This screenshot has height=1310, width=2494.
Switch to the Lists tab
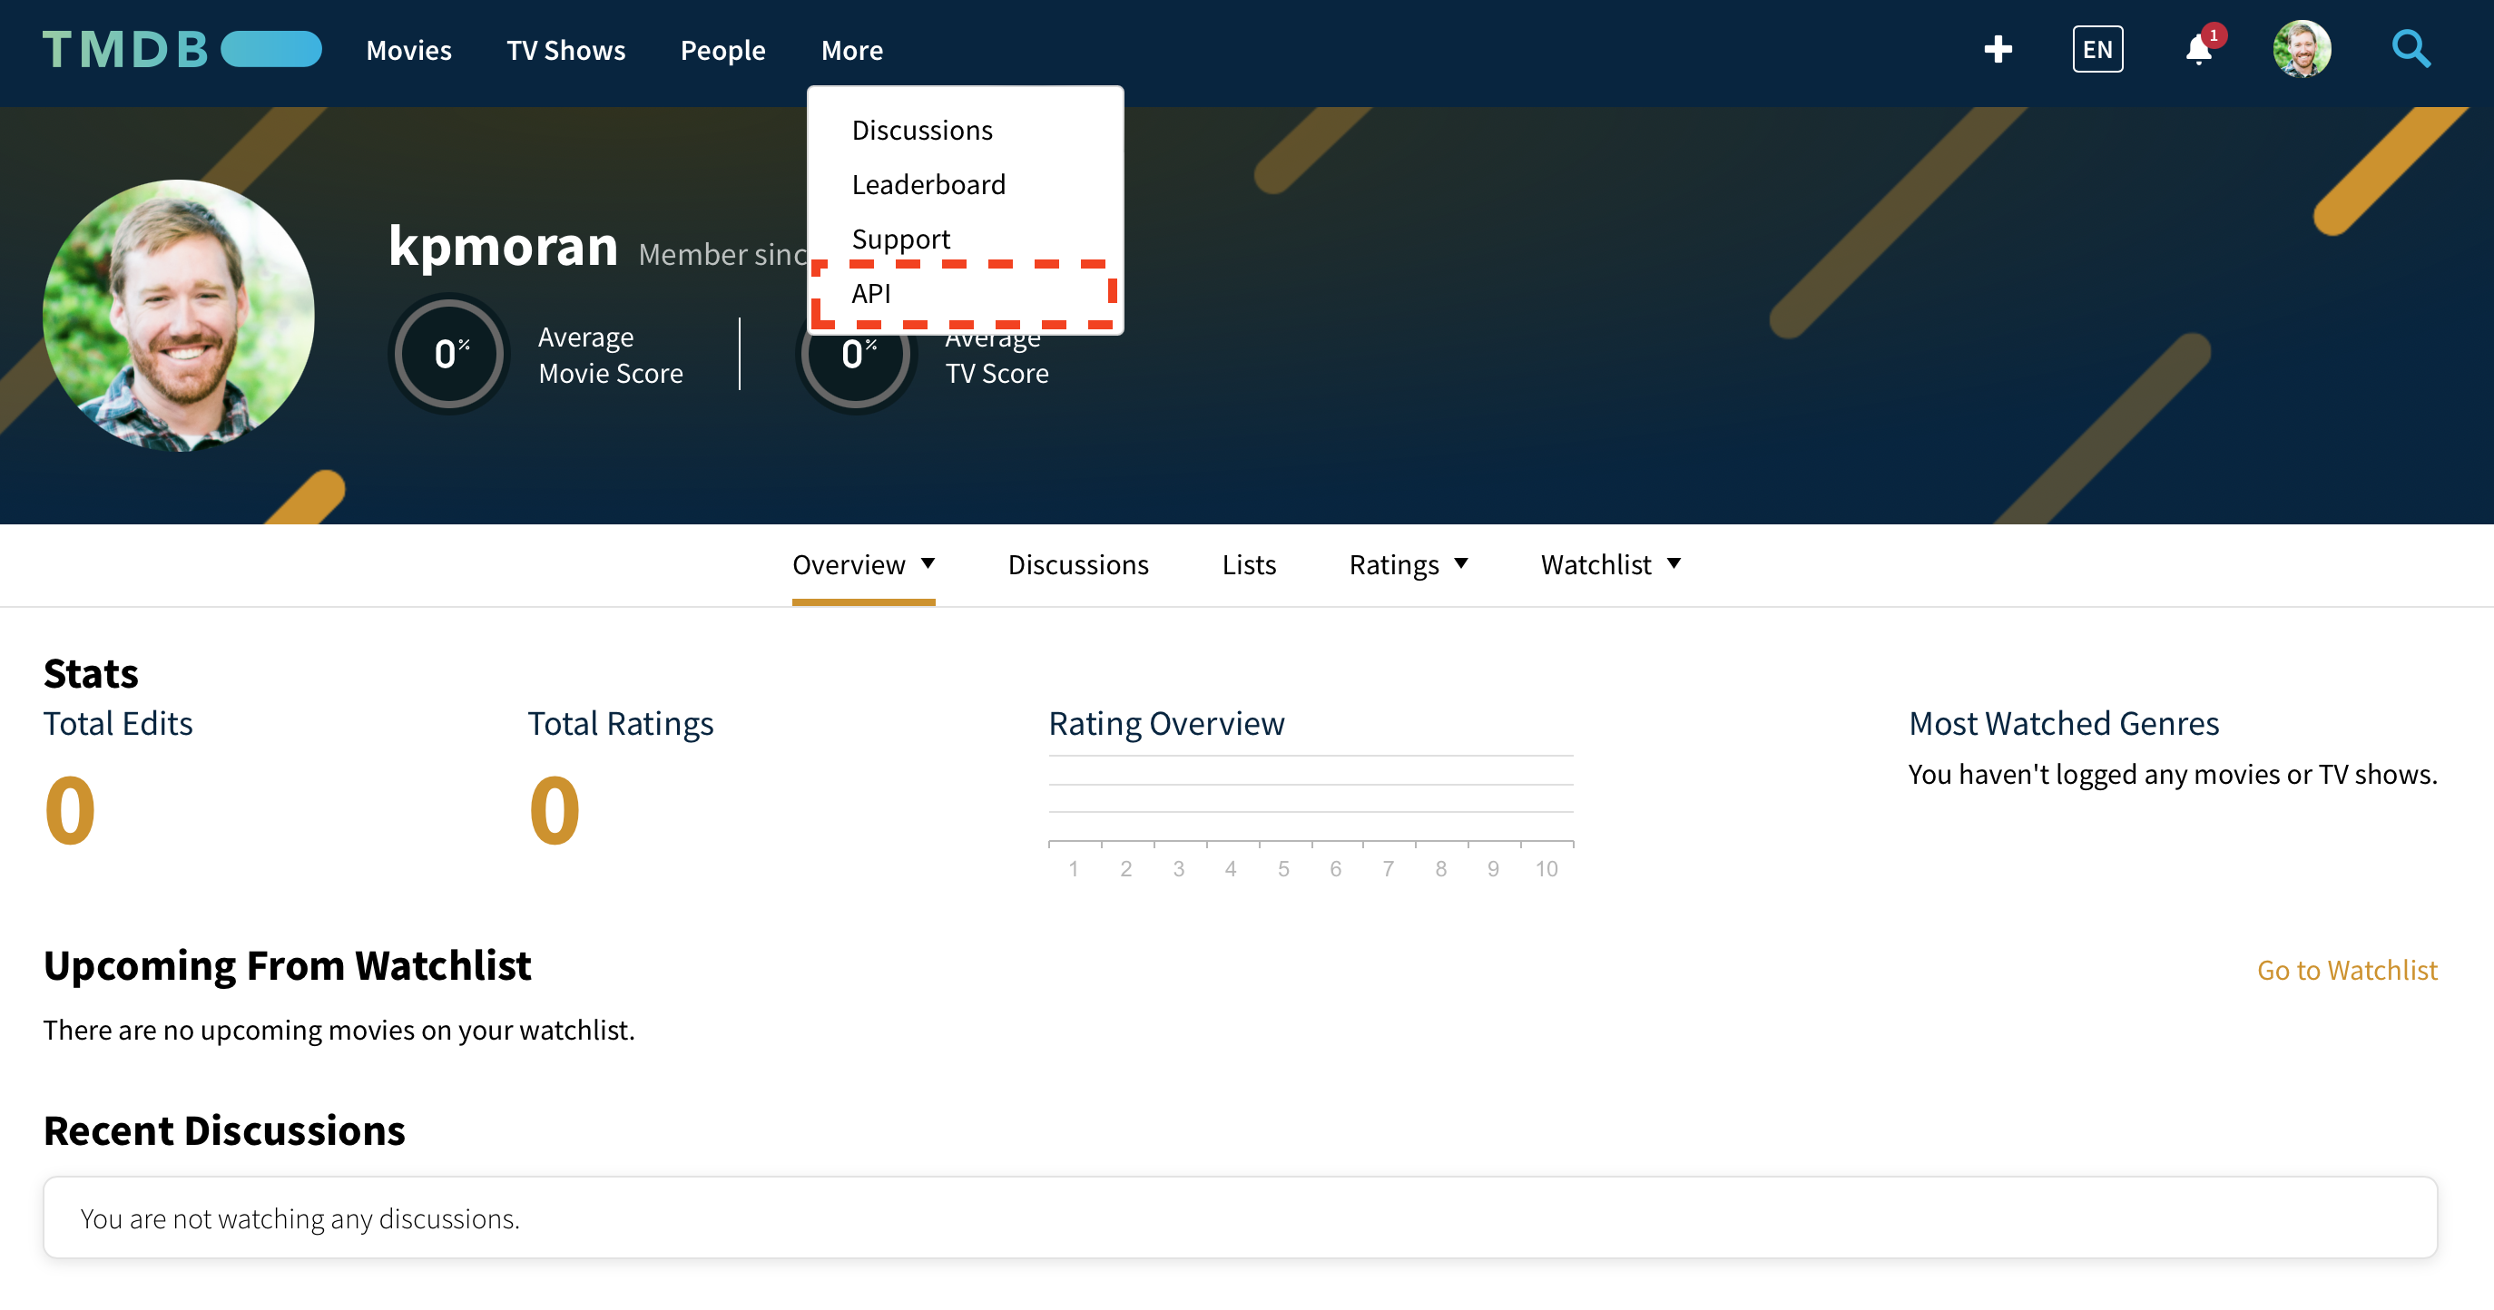coord(1249,564)
